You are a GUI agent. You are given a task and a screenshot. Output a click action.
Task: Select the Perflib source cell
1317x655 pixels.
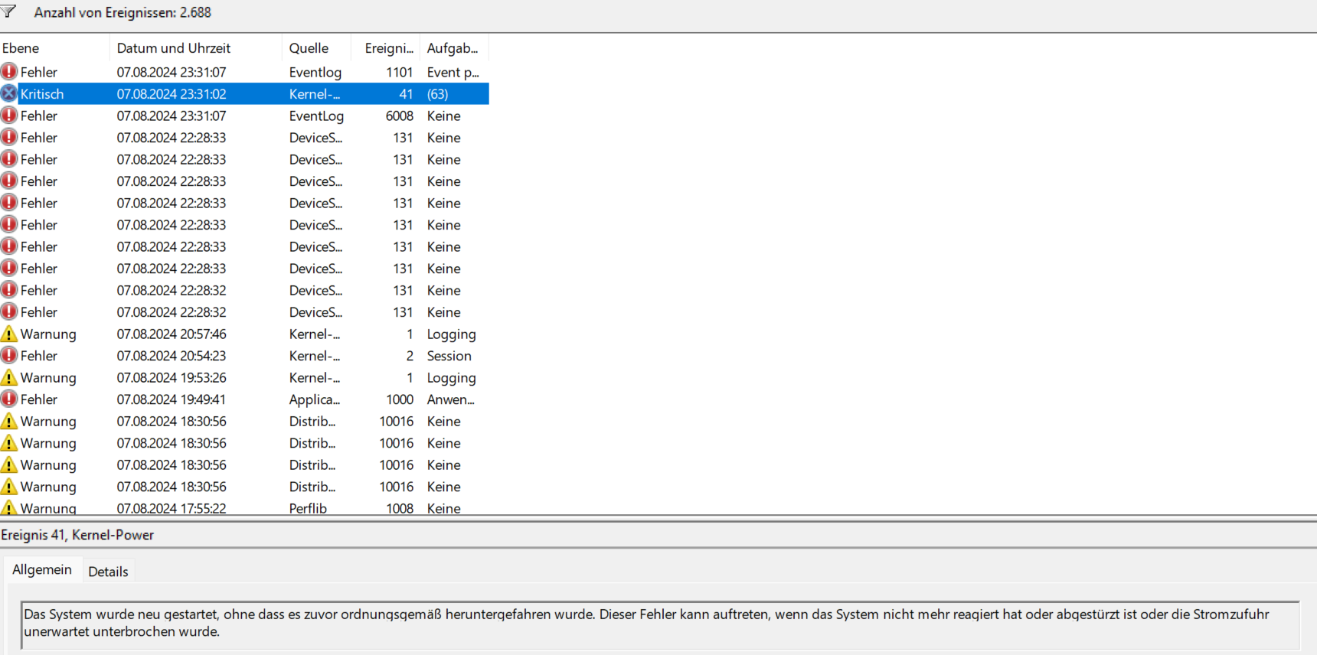(x=308, y=508)
